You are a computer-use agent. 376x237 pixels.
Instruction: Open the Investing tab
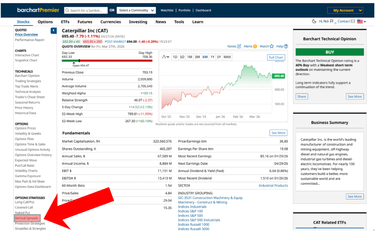138,22
